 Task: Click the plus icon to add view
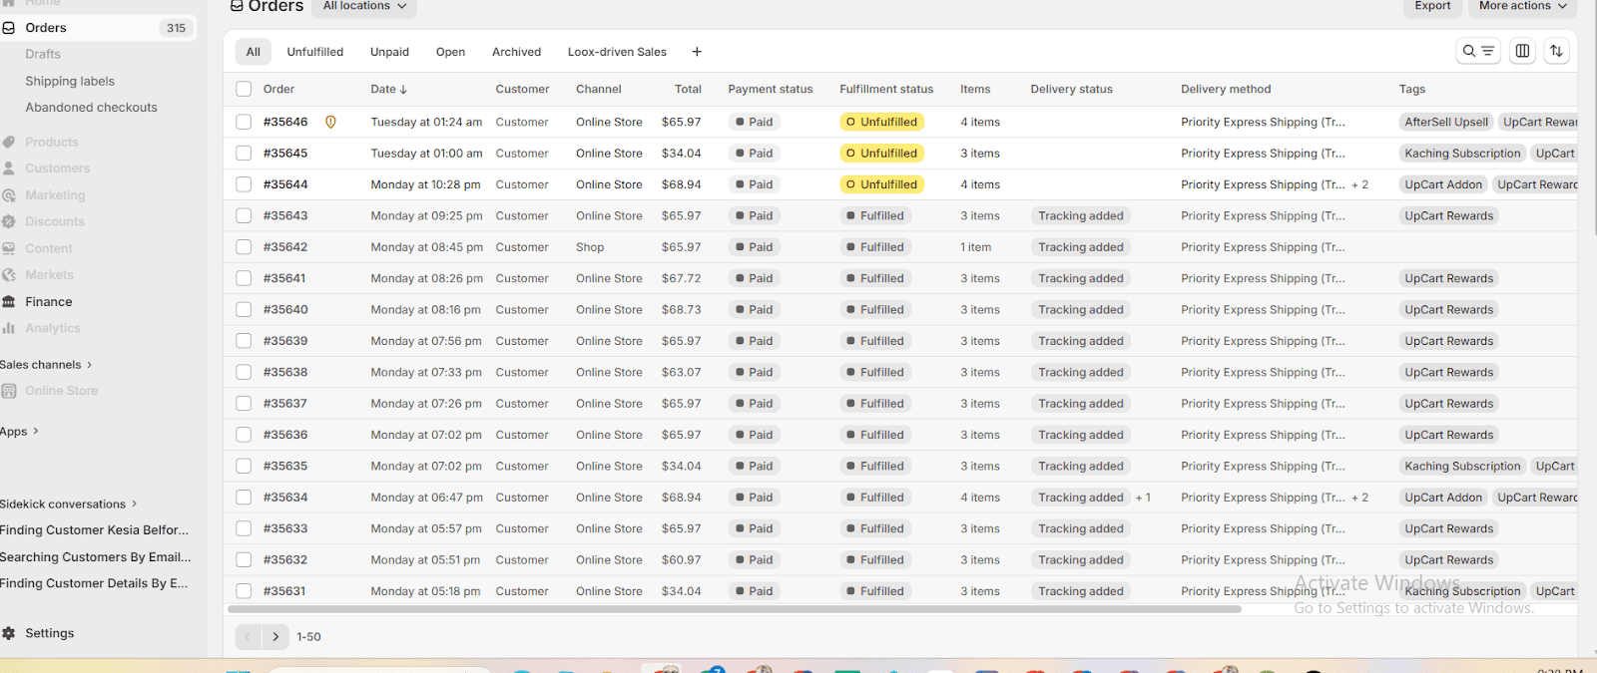click(x=697, y=52)
